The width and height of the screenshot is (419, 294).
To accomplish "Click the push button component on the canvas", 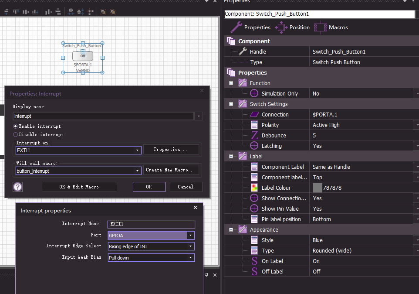I will [83, 56].
